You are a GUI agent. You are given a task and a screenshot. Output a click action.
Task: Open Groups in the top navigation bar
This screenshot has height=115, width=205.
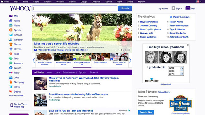(x=84, y=2)
